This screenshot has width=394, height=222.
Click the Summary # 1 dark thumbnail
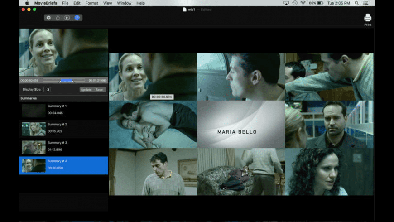click(34, 111)
